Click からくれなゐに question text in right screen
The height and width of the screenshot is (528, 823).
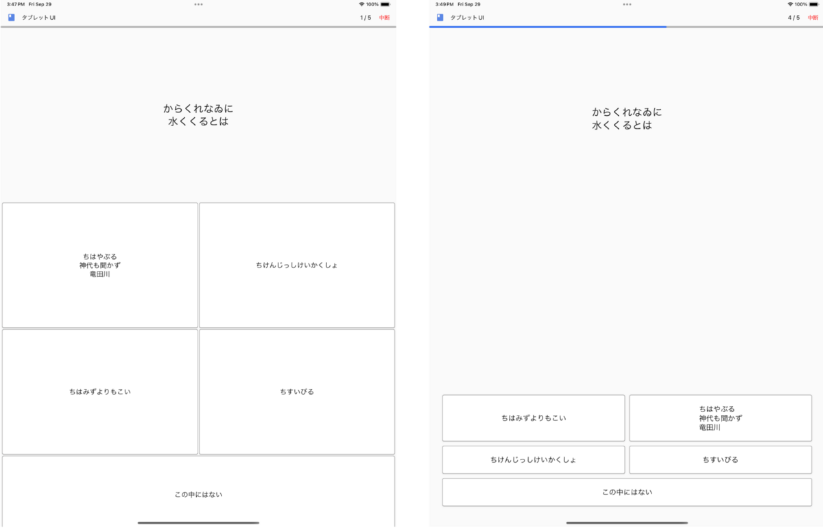(627, 119)
